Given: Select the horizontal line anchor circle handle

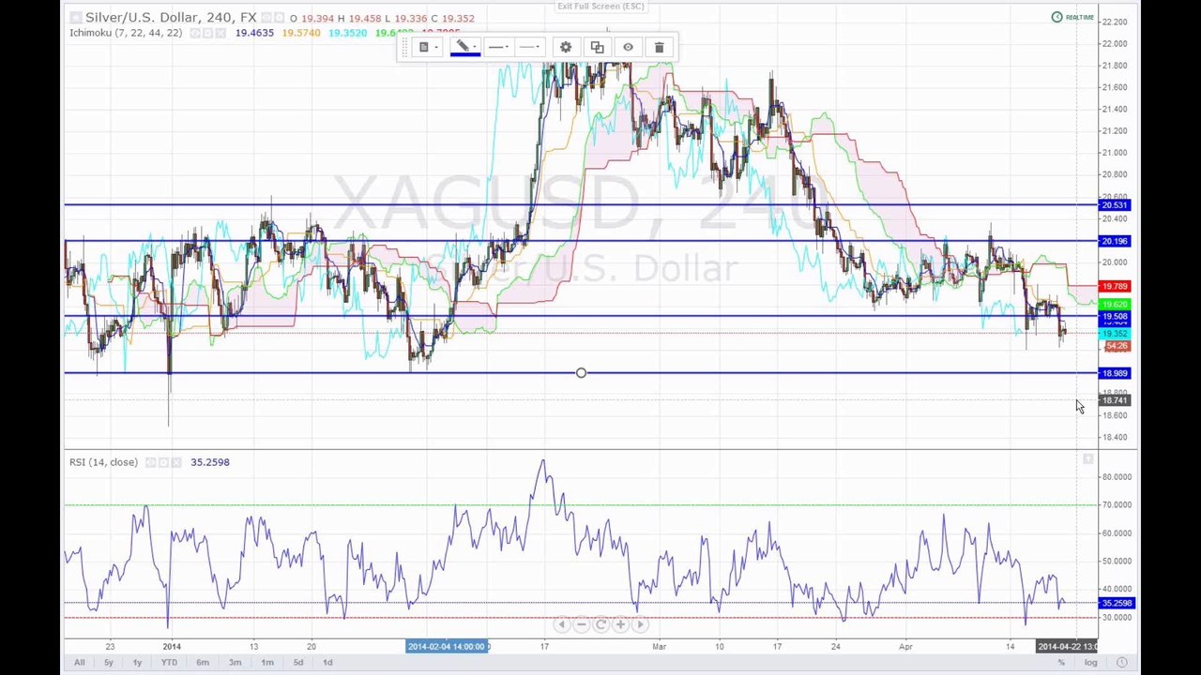Looking at the screenshot, I should tap(581, 373).
